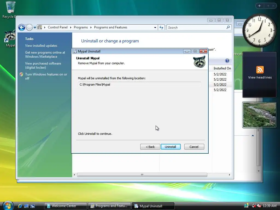Click the analog clock sidebar gadget
The width and height of the screenshot is (280, 210).
259,30
